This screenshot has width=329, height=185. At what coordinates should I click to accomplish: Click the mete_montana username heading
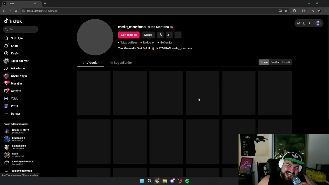132,27
